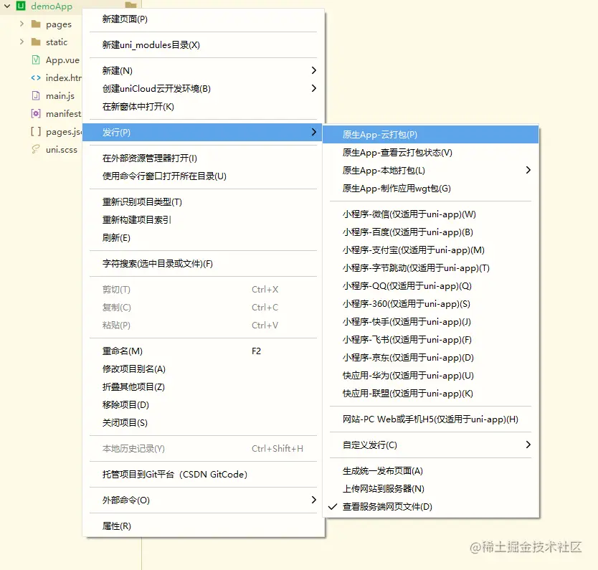Choose 小程序-360 publish option
The width and height of the screenshot is (598, 570).
point(431,304)
